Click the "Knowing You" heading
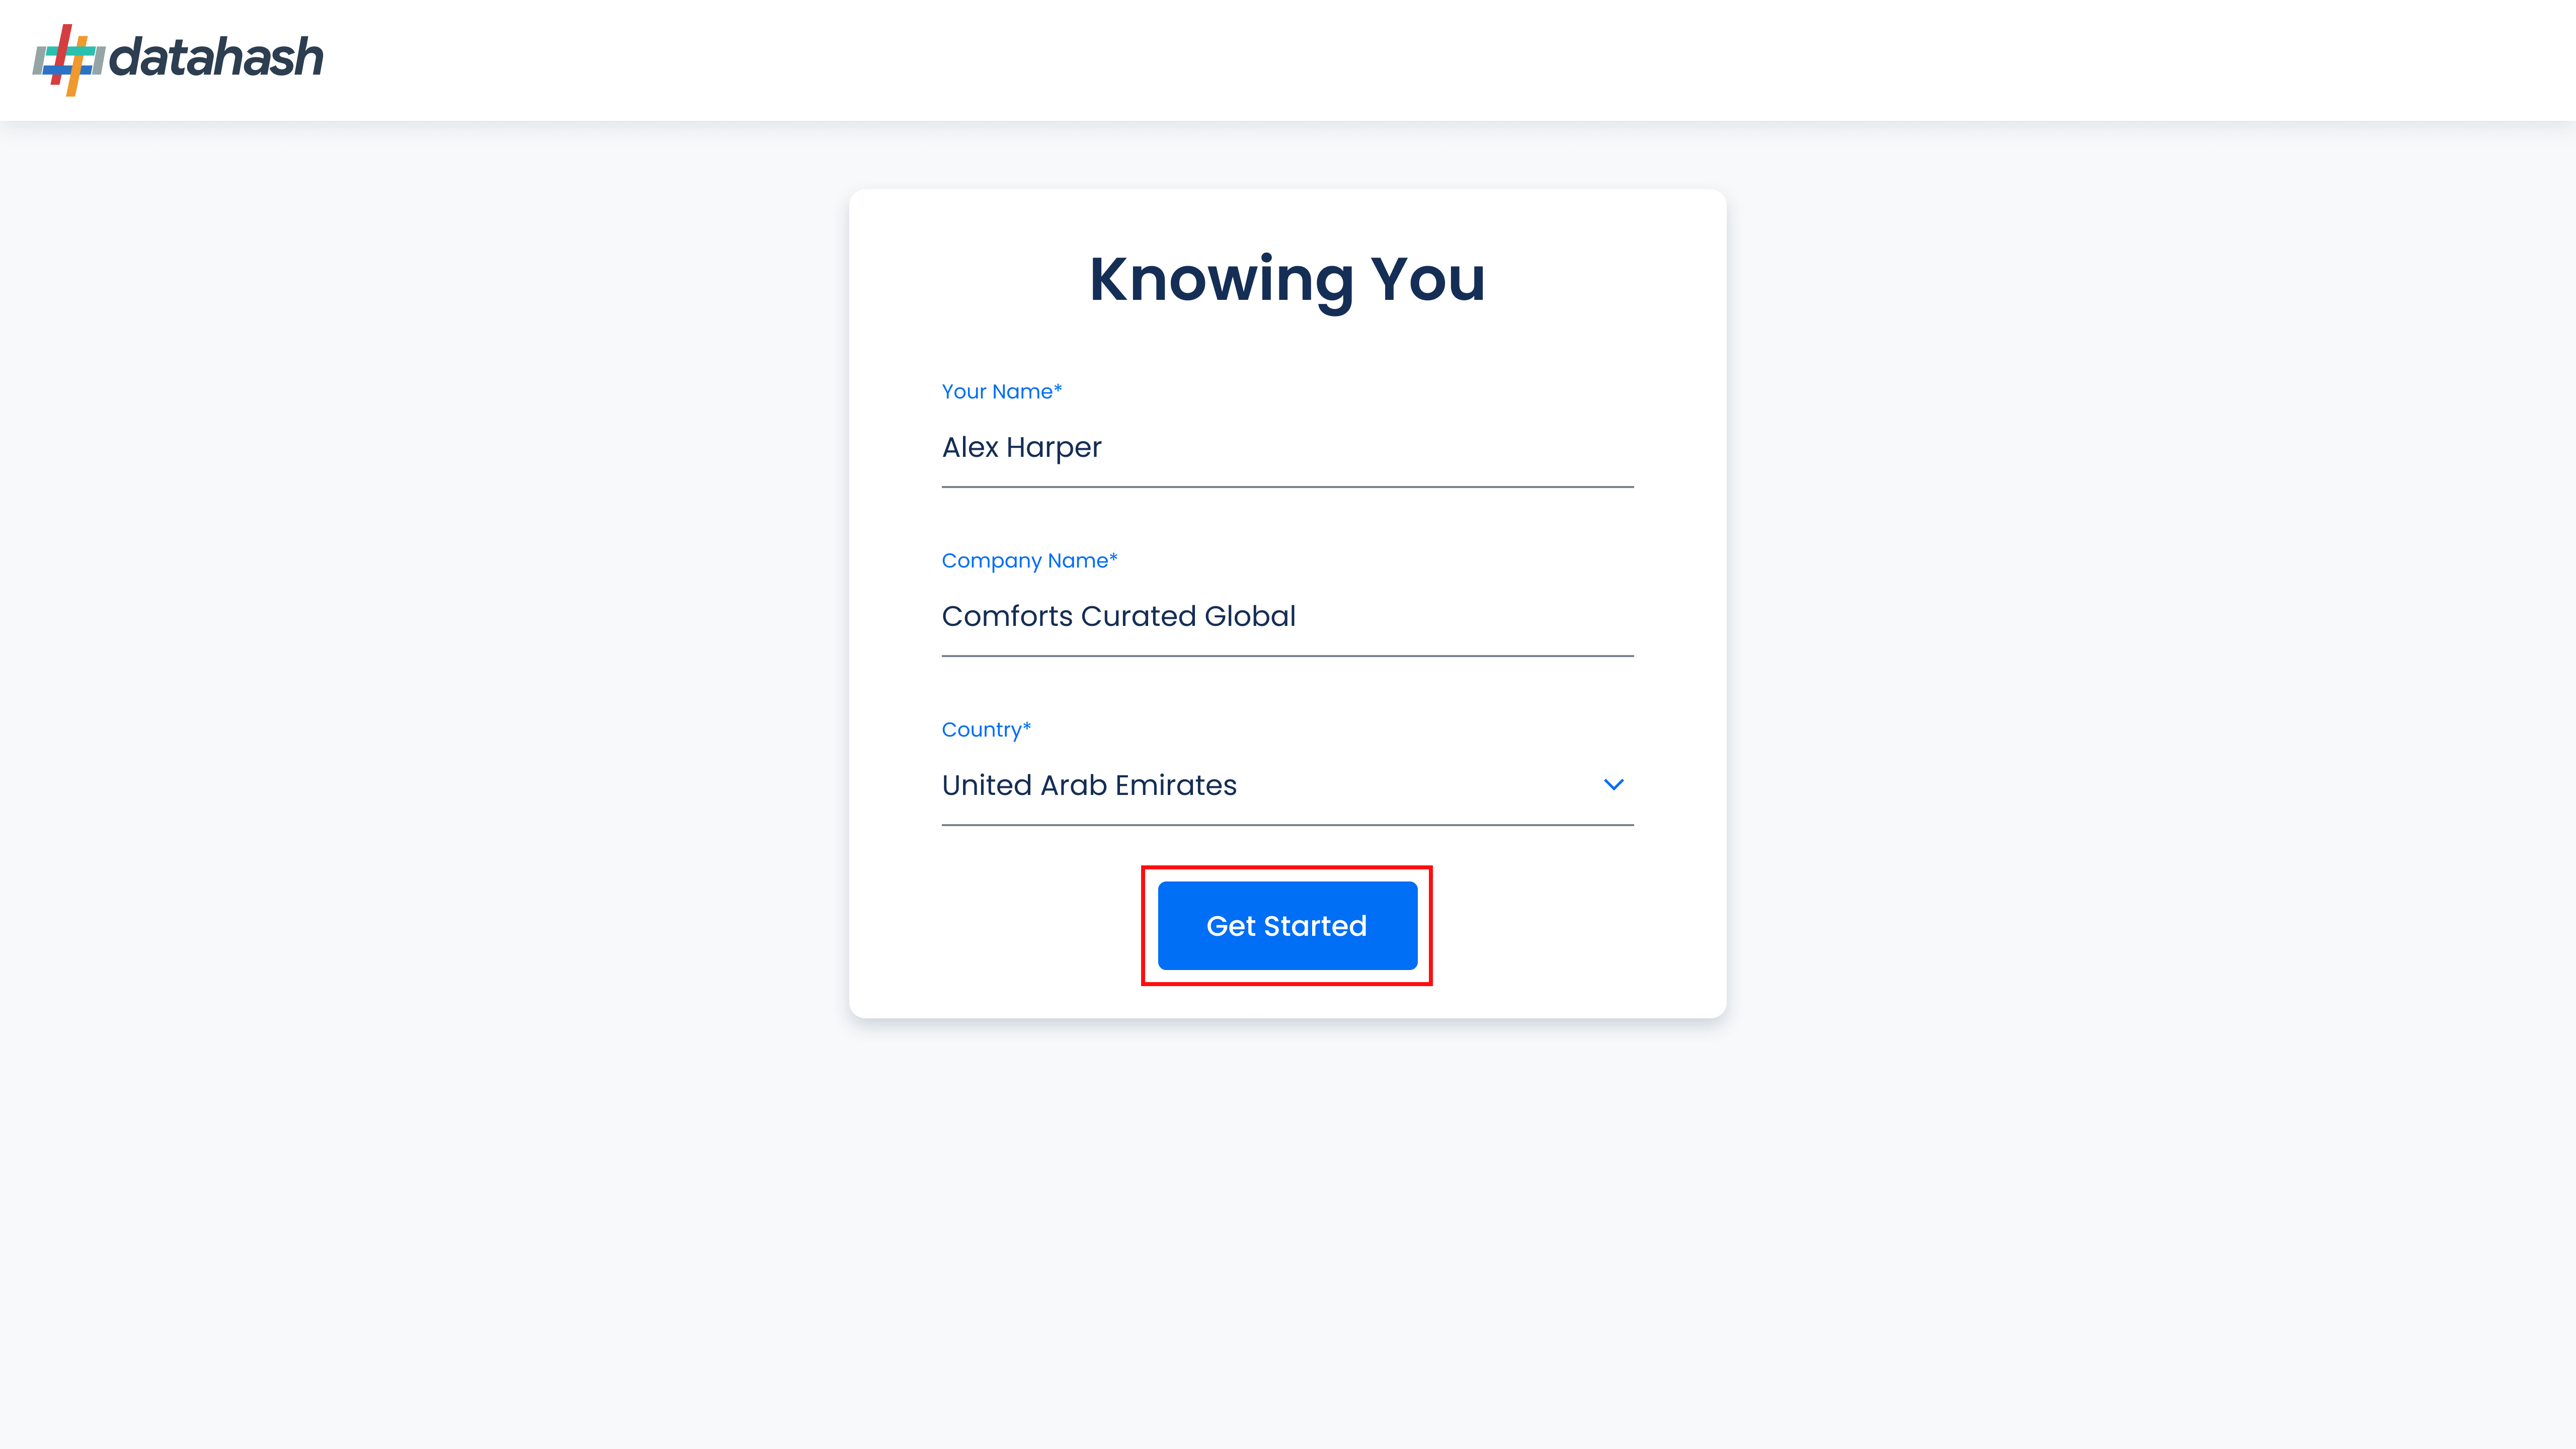The height and width of the screenshot is (1449, 2576). tap(1287, 279)
